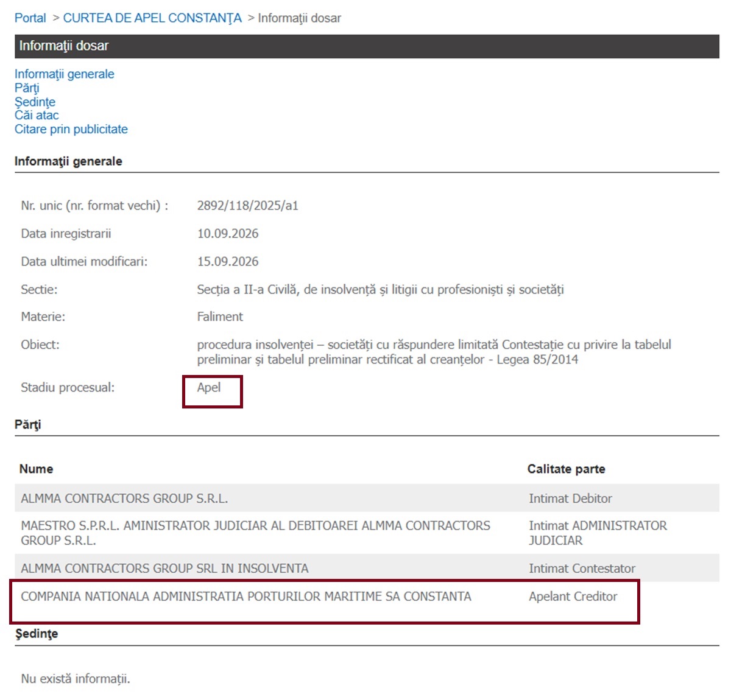Select the Intimat Contestator party role
Image resolution: width=731 pixels, height=697 pixels.
582,569
